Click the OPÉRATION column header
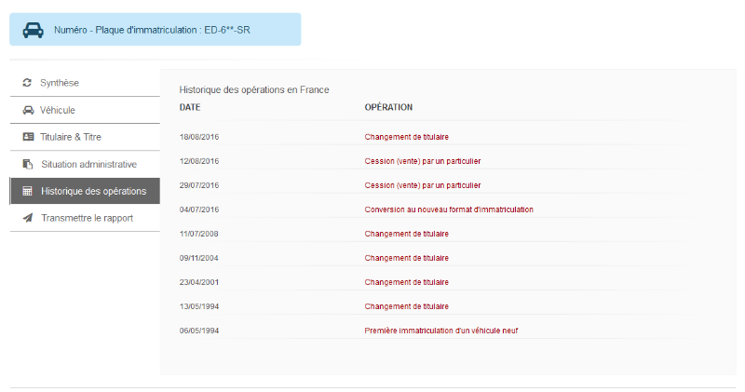The width and height of the screenshot is (745, 392). tap(388, 107)
